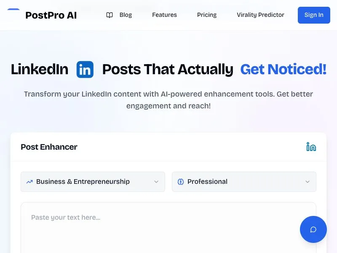Go to the Features page
Screen dimensions: 337x253
pyautogui.click(x=164, y=15)
